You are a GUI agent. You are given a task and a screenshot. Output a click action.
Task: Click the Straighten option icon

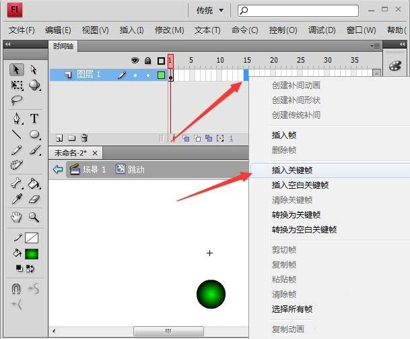[x=16, y=304]
